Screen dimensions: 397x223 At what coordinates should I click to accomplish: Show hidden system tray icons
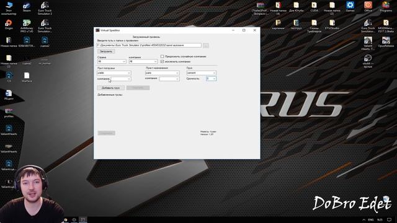coord(364,220)
